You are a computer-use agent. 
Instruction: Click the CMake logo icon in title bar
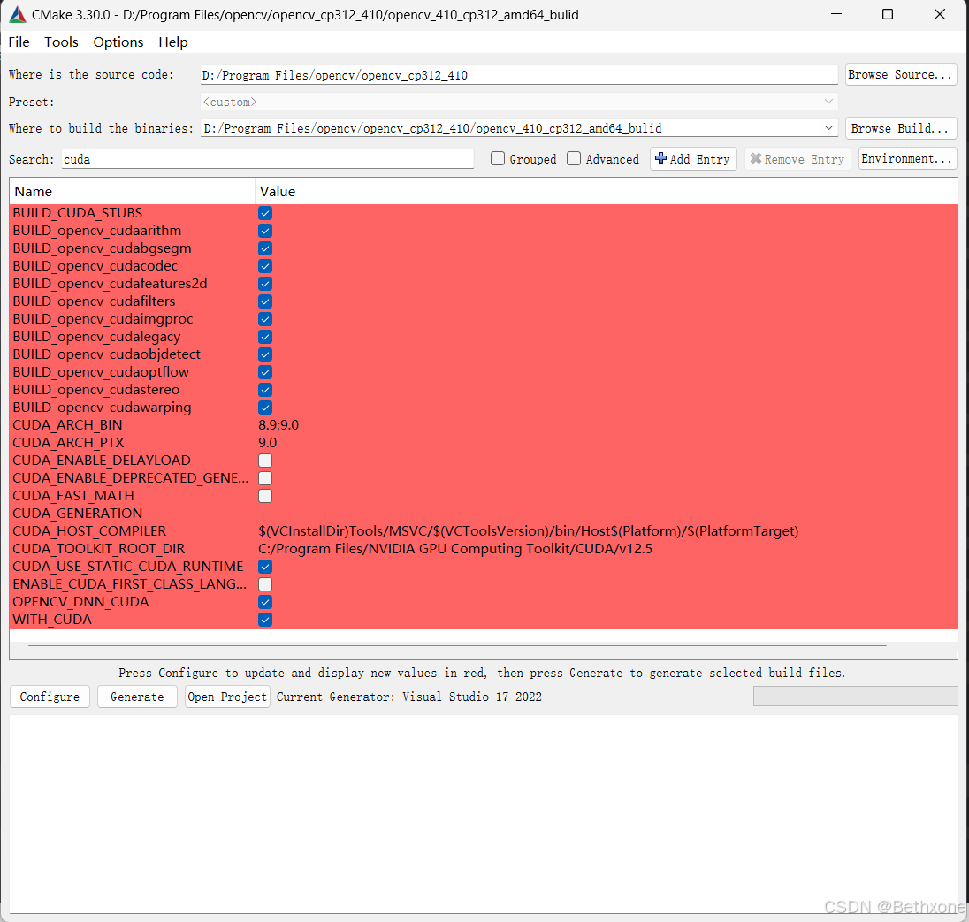pos(18,14)
